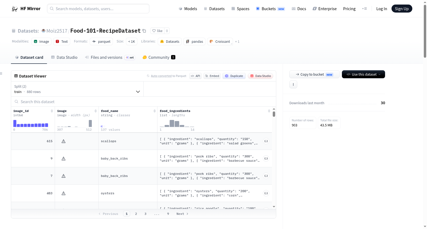Open Data Studio from viewer header
The width and height of the screenshot is (427, 229).
point(260,76)
